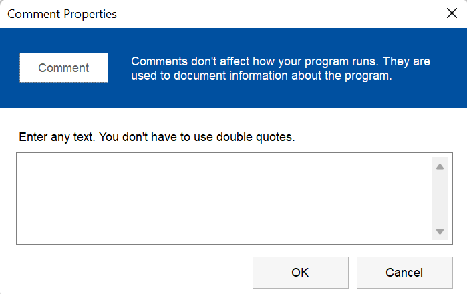The height and width of the screenshot is (294, 467).
Task: Click the Comment Properties title bar
Action: click(x=234, y=14)
